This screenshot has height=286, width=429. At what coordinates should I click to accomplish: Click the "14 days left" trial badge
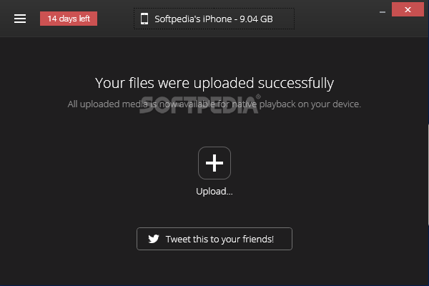[x=69, y=19]
